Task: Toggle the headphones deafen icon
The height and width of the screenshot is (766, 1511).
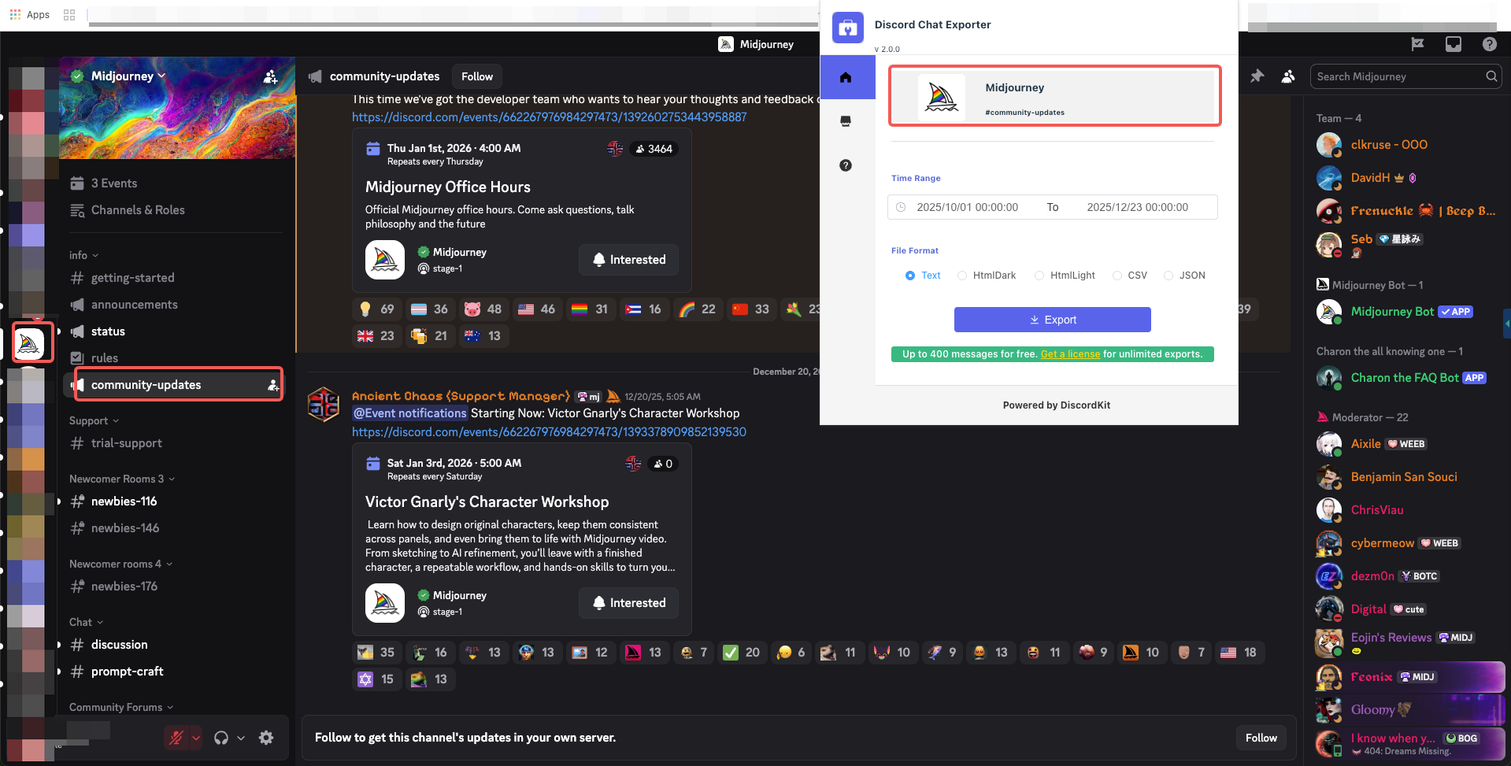Action: pyautogui.click(x=221, y=738)
